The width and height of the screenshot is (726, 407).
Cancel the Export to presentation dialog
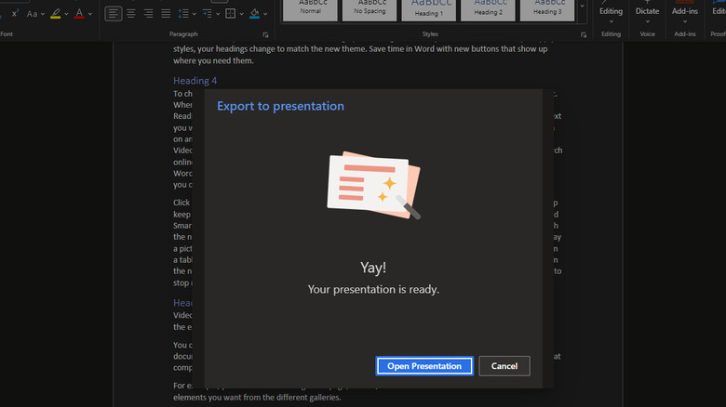pos(504,366)
